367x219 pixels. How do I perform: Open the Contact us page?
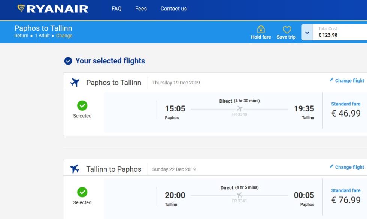174,9
